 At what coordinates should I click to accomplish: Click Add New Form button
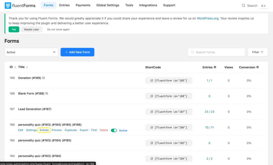coord(77,52)
